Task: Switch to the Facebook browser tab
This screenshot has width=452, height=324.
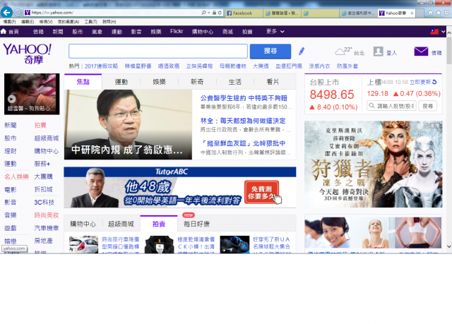Action: pyautogui.click(x=244, y=13)
